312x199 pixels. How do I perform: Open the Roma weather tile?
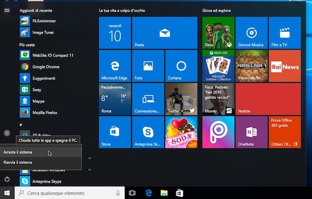pyautogui.click(x=115, y=99)
